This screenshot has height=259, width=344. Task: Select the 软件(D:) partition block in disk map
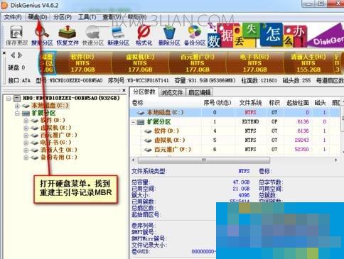tap(83, 63)
